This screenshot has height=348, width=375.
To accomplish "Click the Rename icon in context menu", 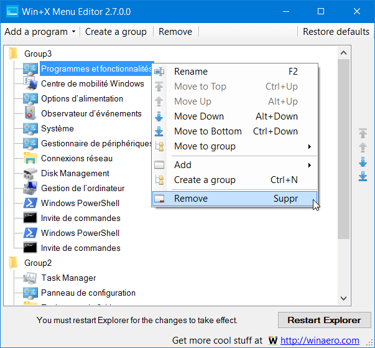I will 159,72.
